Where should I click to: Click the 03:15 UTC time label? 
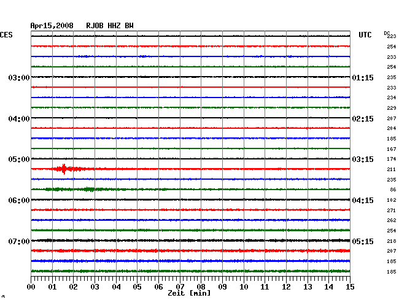363,159
